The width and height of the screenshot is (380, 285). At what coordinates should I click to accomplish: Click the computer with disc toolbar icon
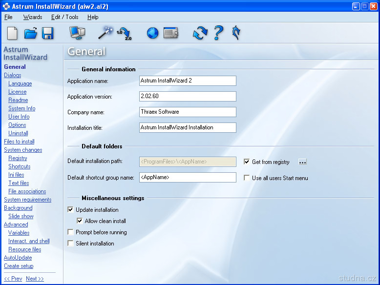pos(77,33)
